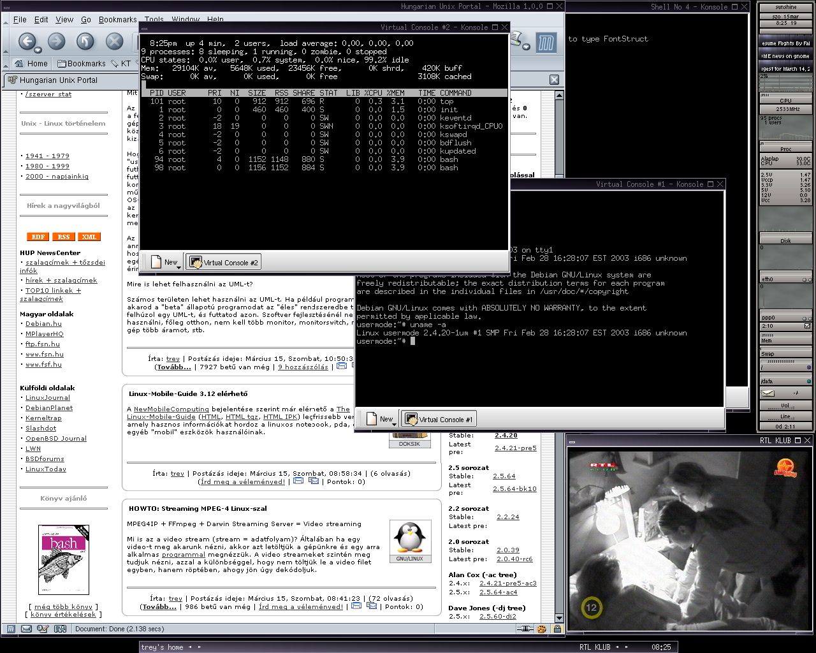The image size is (816, 653).
Task: Click the 08:25 clock in taskbar
Action: (661, 647)
